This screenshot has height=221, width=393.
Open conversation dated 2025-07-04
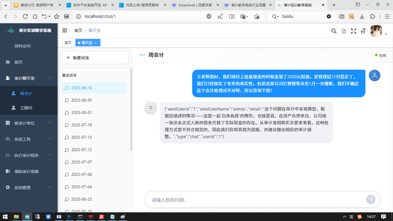[94, 187]
